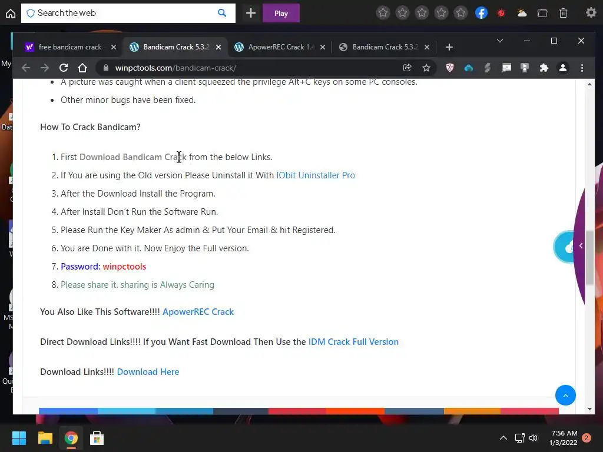This screenshot has width=603, height=452.
Task: Open the clock showing 7:56 AM
Action: pyautogui.click(x=564, y=438)
